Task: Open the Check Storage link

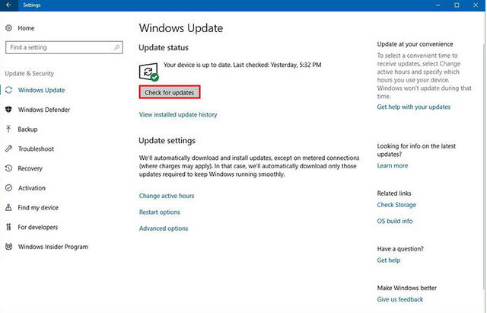Action: 396,205
